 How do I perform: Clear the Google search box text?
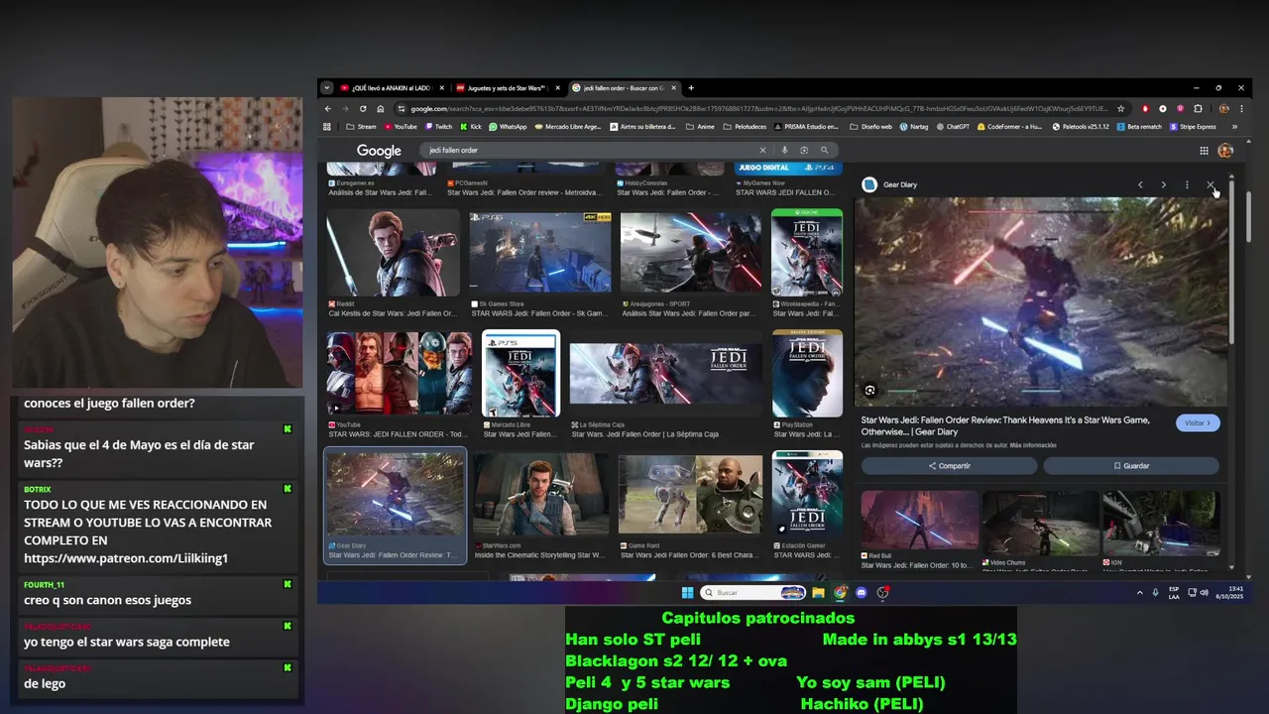pos(762,150)
